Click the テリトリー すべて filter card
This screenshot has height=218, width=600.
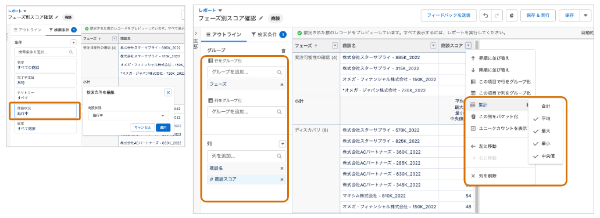[45, 95]
